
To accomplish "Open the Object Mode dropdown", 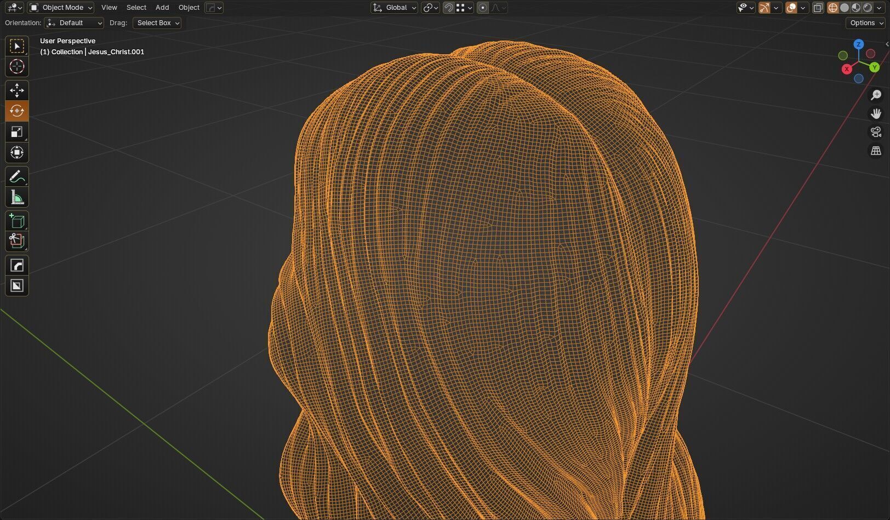I will 61,8.
